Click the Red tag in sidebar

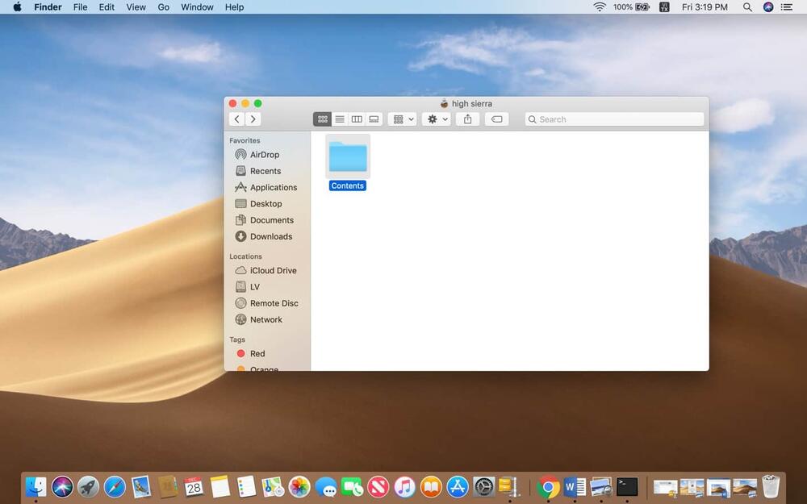point(257,354)
